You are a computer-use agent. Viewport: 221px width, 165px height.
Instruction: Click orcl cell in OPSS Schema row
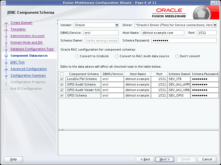pos(112,95)
